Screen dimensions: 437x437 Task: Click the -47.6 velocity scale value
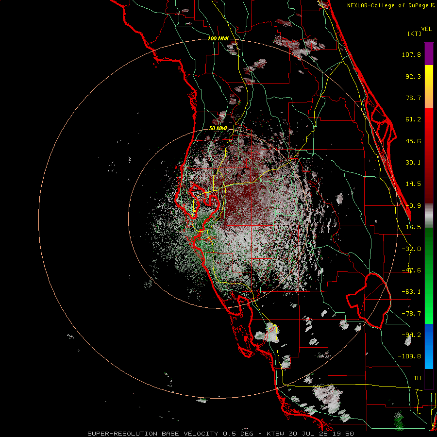(411, 270)
